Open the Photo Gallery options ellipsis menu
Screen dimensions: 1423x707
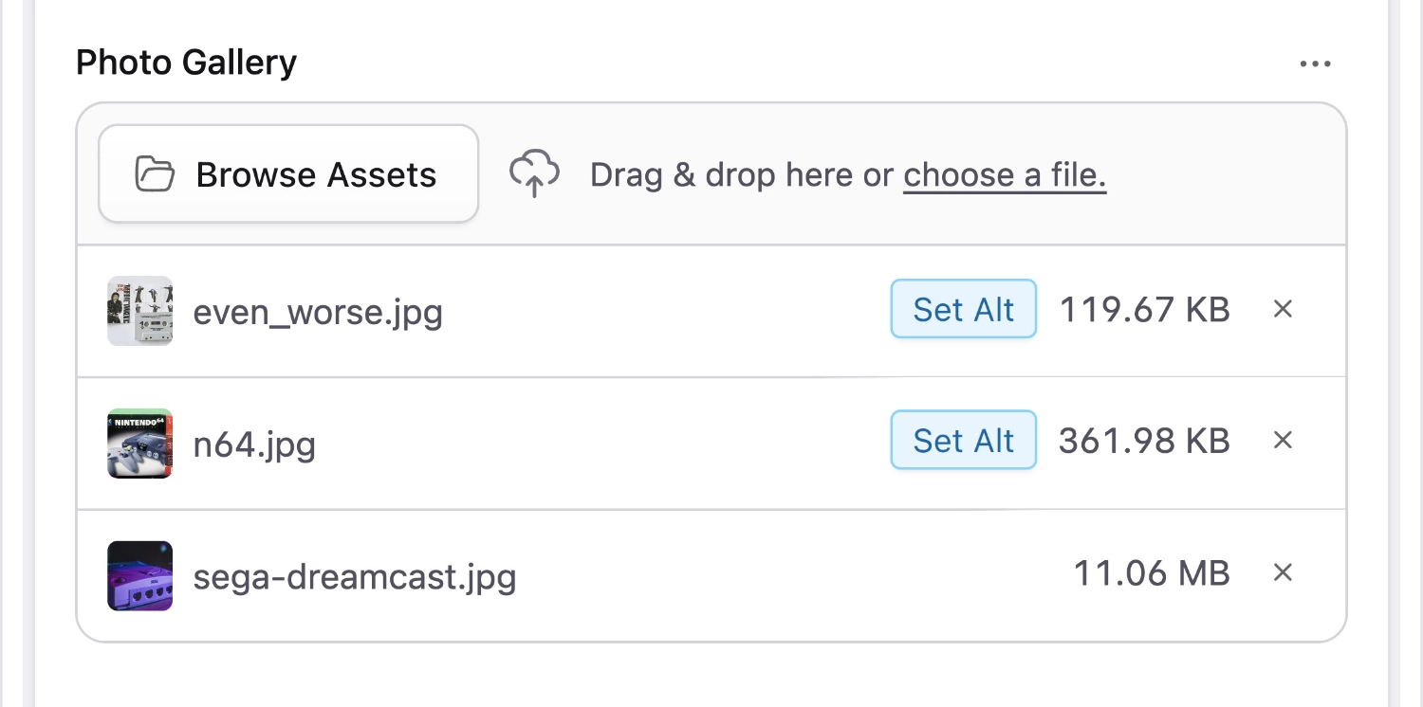tap(1315, 63)
